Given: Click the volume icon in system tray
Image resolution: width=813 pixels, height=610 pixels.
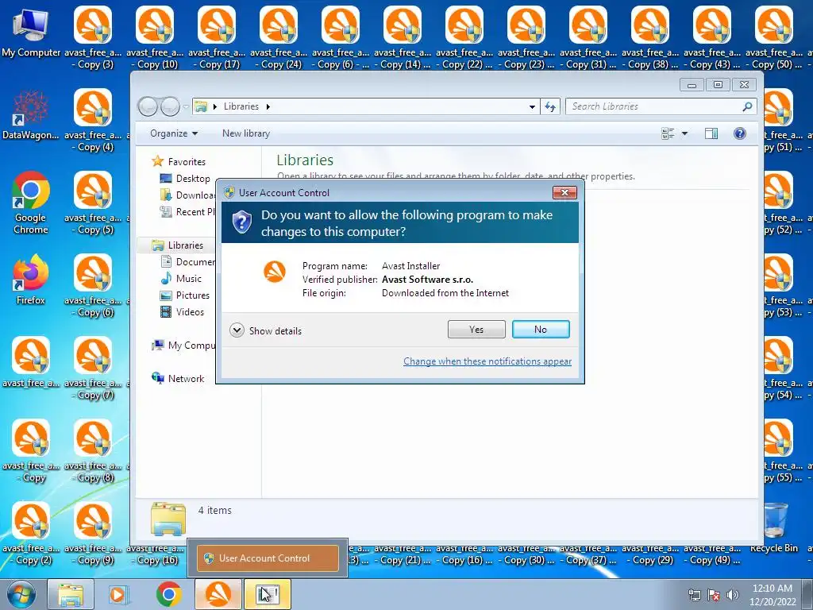Looking at the screenshot, I should pyautogui.click(x=732, y=595).
